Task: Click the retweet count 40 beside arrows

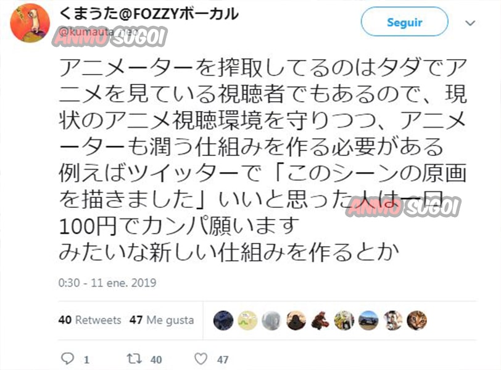Action: 156,360
